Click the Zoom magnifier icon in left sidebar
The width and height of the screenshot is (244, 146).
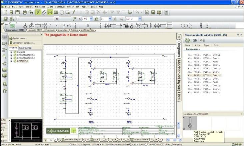pos(4,57)
